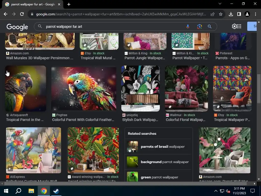Open Tropical Parrot in the ... title
This screenshot has width=261, height=196.
(25, 120)
